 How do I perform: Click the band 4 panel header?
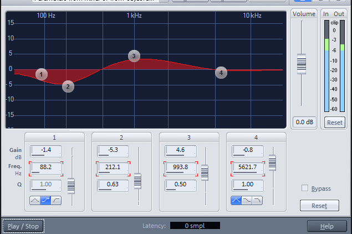pos(256,138)
